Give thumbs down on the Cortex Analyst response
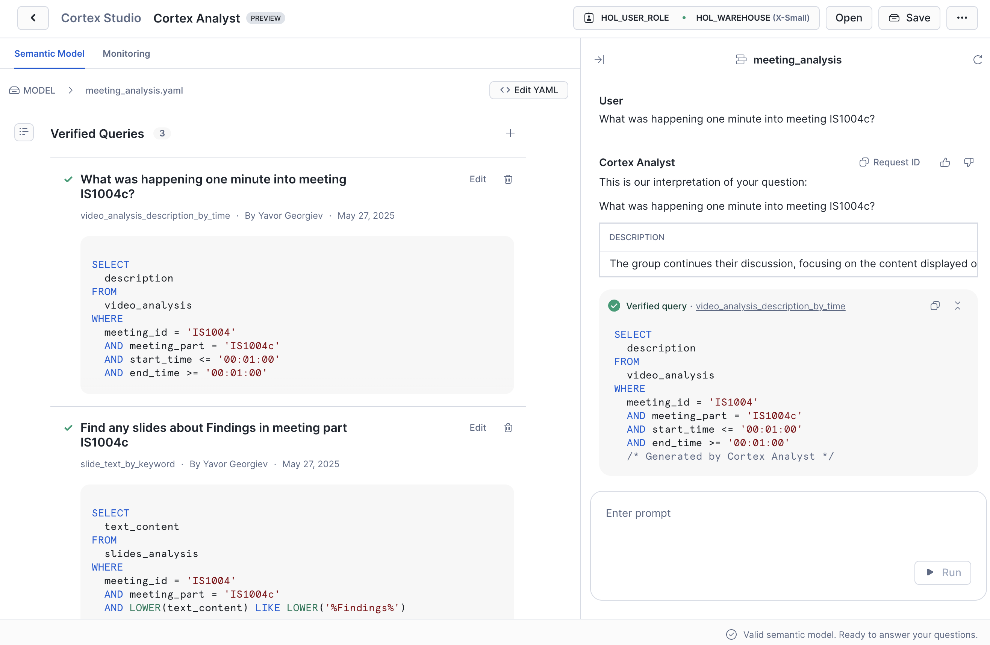 tap(969, 162)
